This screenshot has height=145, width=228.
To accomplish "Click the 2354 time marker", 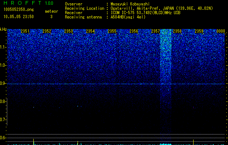I will tap(90, 31).
